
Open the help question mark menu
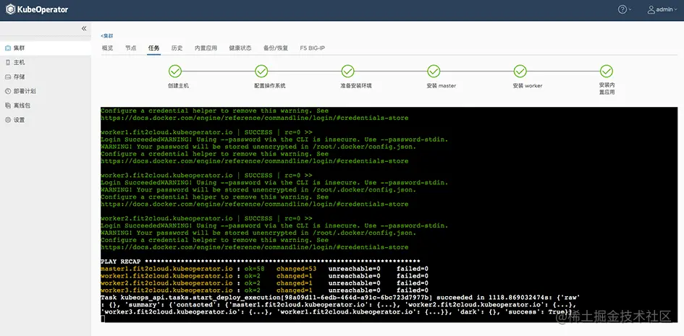[x=625, y=9]
